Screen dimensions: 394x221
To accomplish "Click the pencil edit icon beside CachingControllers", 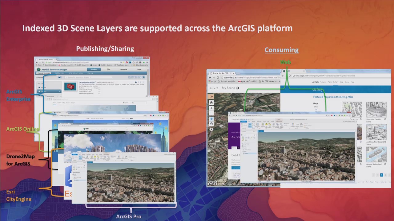I will click(95, 82).
